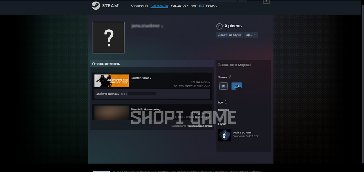Click the Зараз не в мережі status text
Viewport: 364px width, 172px height.
pyautogui.click(x=234, y=65)
